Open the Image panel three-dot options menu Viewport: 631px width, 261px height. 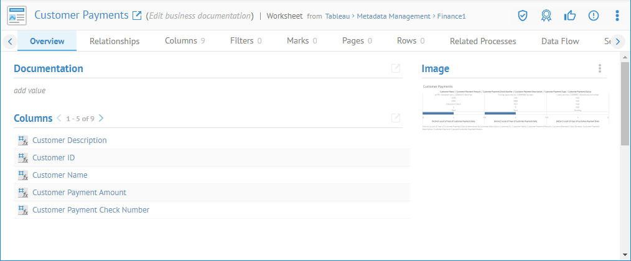click(x=599, y=68)
